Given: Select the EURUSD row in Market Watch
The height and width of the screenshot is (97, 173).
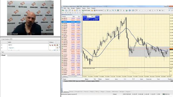Looking at the screenshot, I should 71,24.
